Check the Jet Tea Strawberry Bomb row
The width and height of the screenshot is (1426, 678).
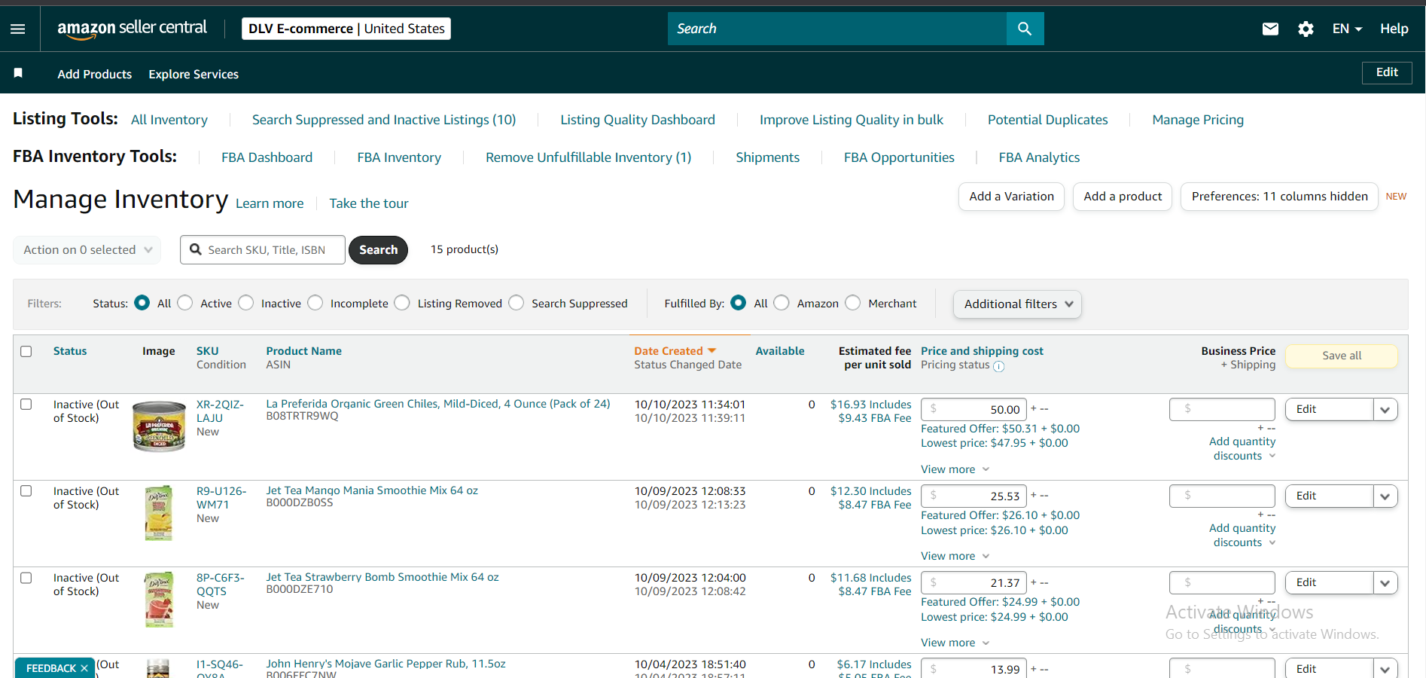pyautogui.click(x=26, y=578)
